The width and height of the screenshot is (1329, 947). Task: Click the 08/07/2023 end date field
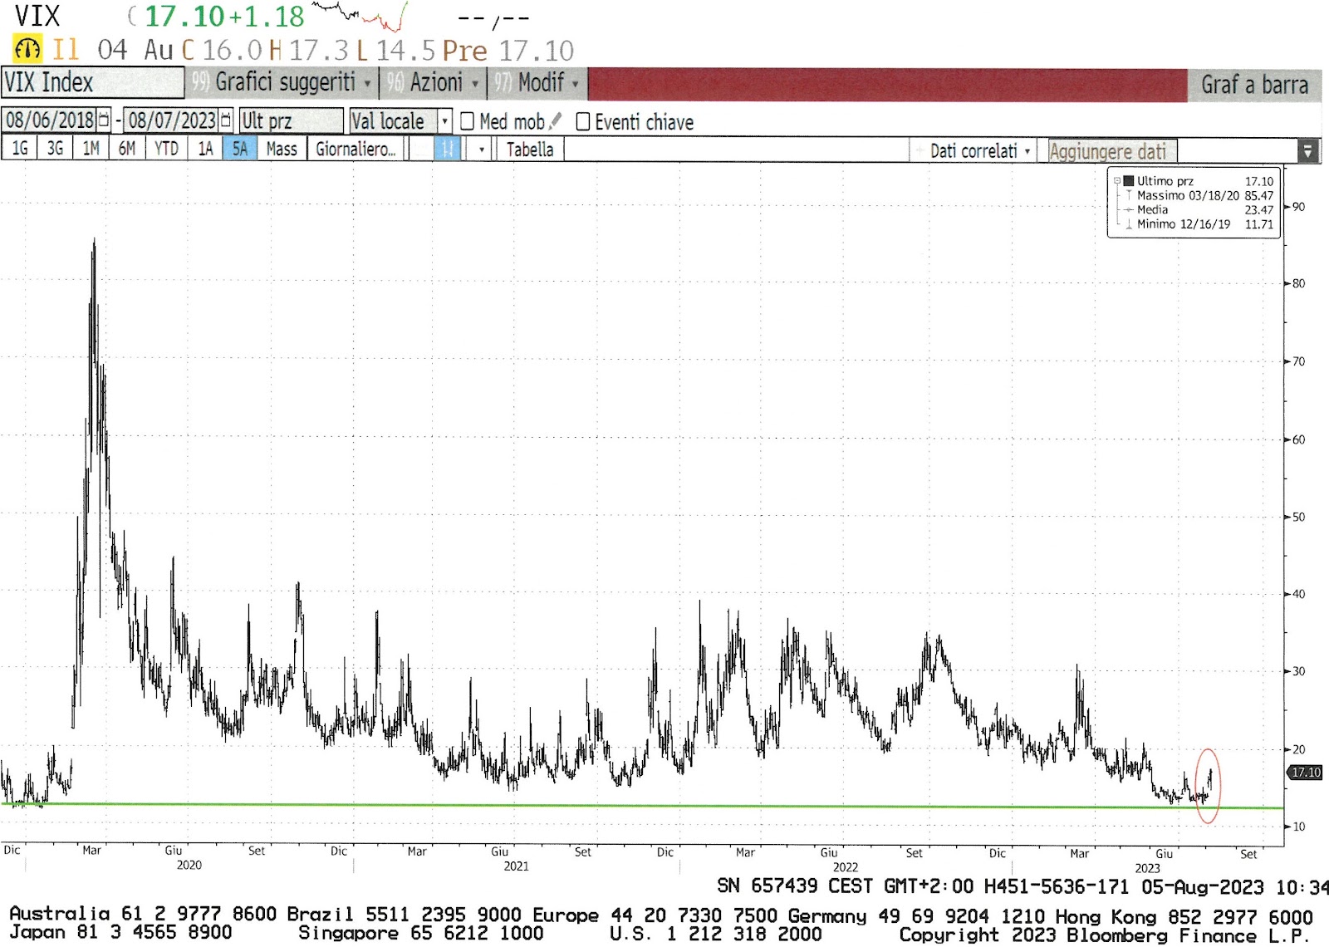pyautogui.click(x=171, y=120)
